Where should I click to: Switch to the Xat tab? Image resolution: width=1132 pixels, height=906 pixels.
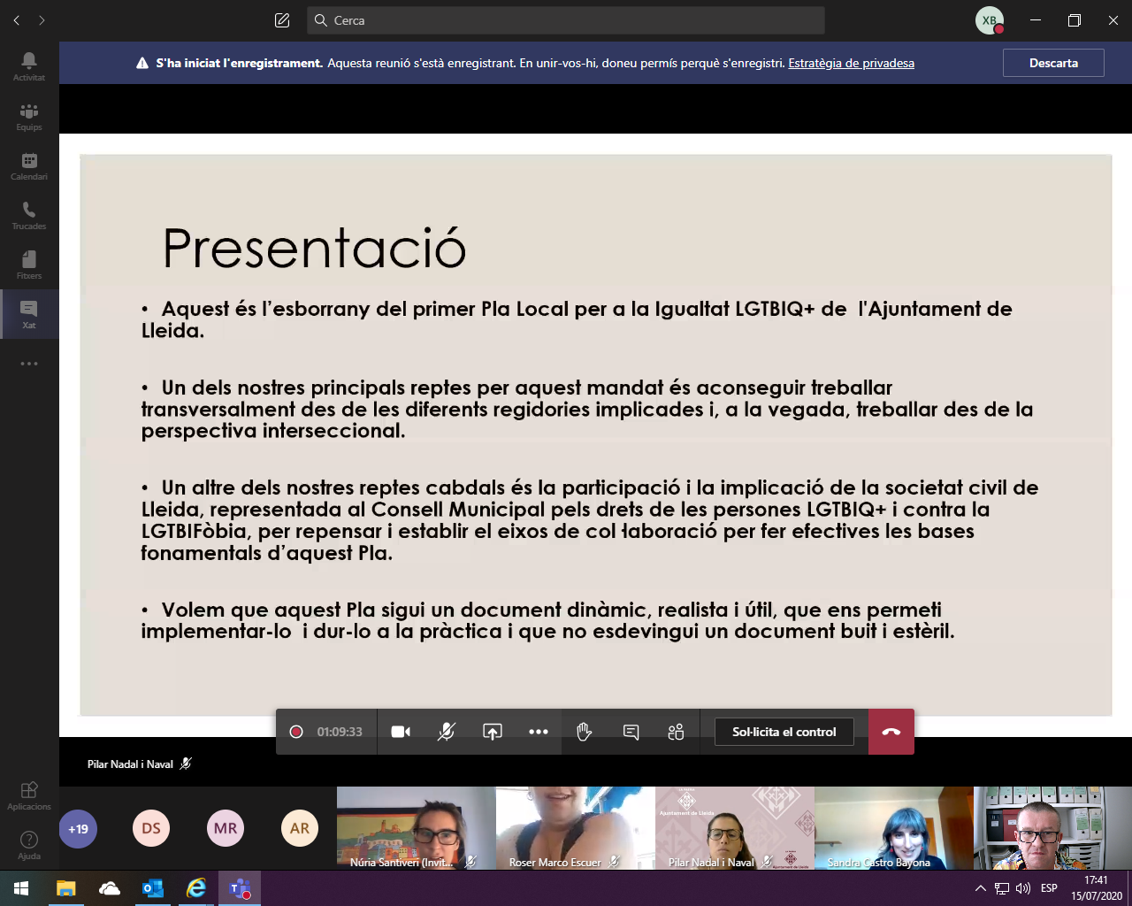(x=29, y=314)
